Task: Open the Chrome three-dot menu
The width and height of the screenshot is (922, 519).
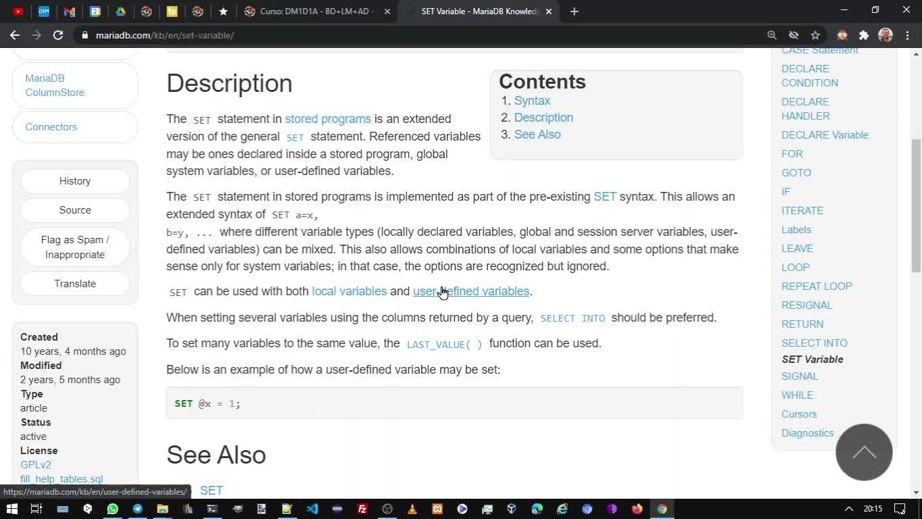Action: point(907,35)
